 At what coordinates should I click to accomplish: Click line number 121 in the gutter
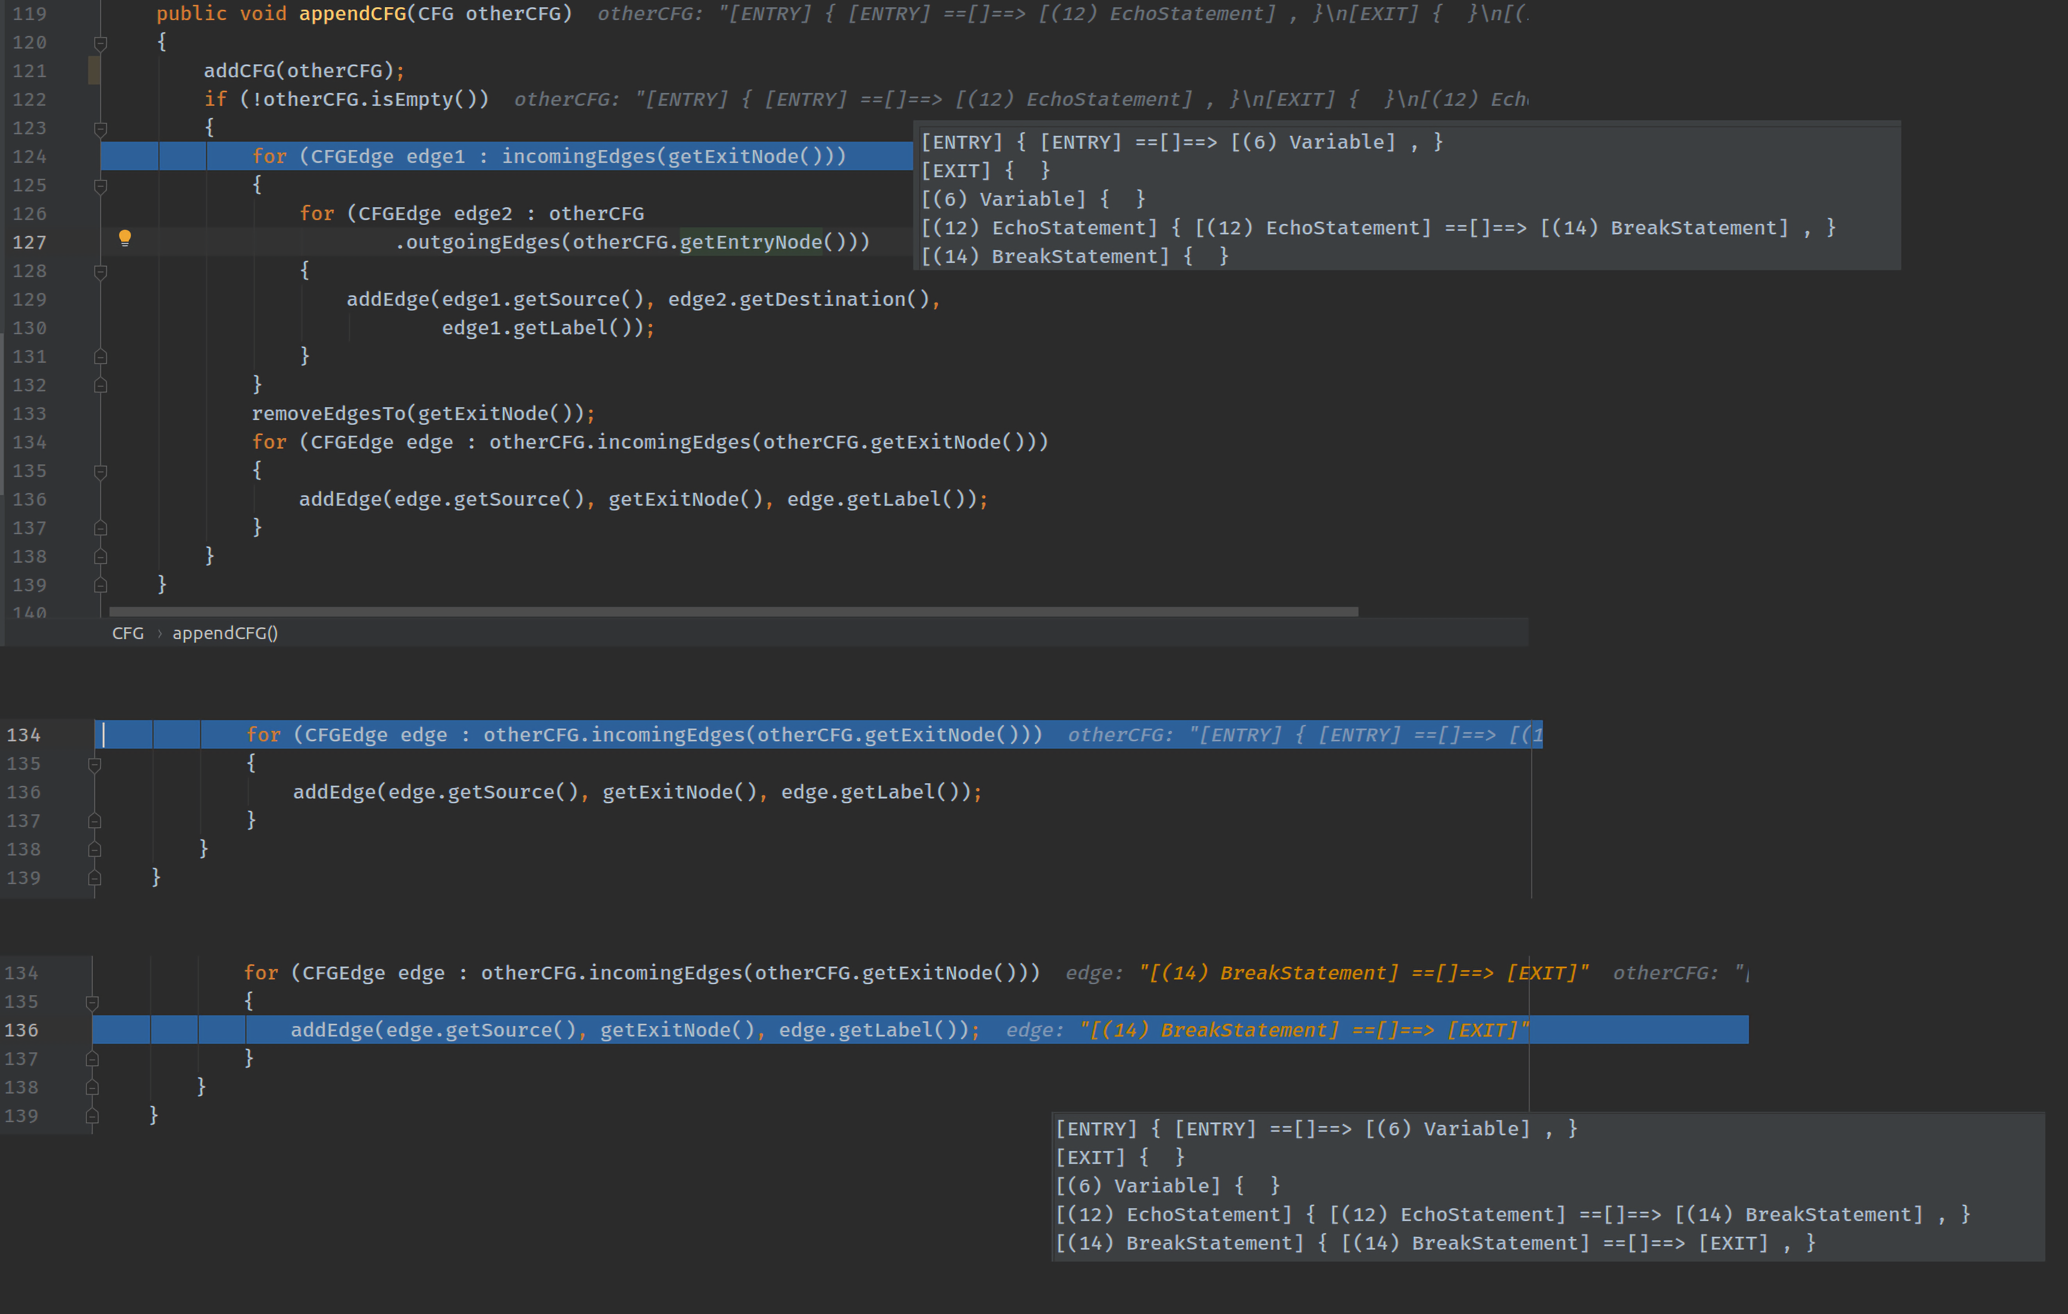(x=29, y=71)
